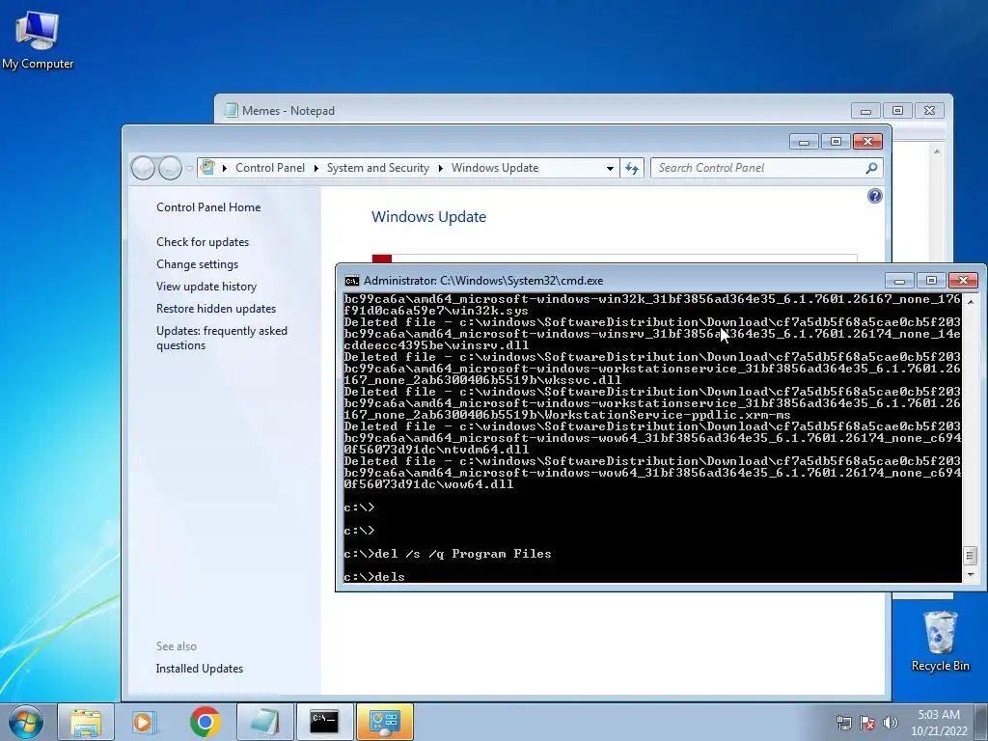Image resolution: width=988 pixels, height=741 pixels.
Task: Close the Windows Update window
Action: [x=867, y=142]
